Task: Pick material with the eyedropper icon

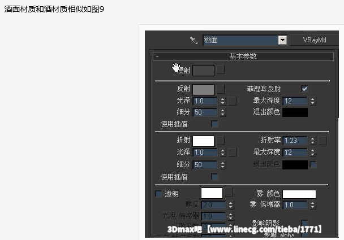Action: (x=193, y=40)
